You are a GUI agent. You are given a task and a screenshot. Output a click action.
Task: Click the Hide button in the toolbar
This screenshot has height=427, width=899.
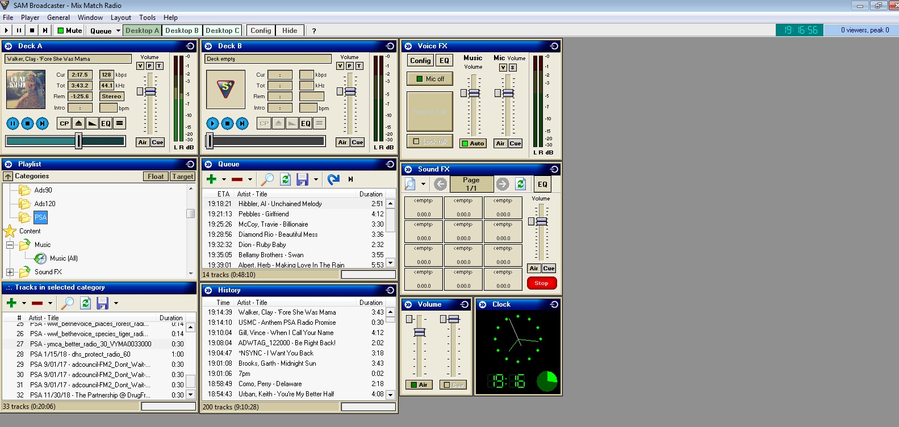coord(290,31)
